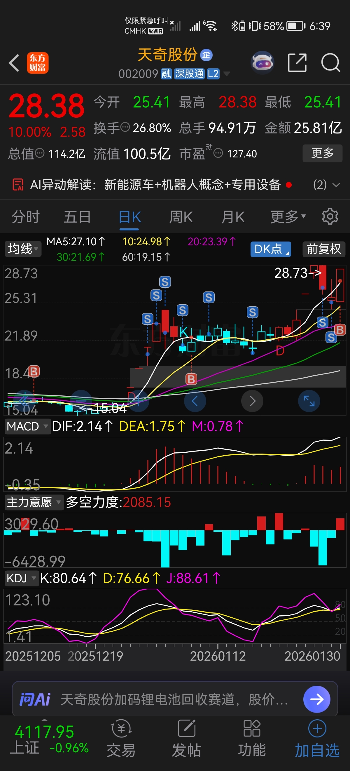This screenshot has height=771, width=350.
Task: Switch to 五日 tab
Action: [77, 216]
